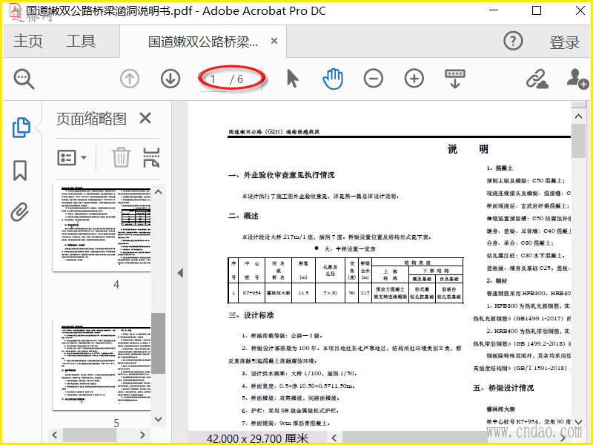This screenshot has height=445, width=593.
Task: Click the current page number field
Action: pyautogui.click(x=213, y=79)
